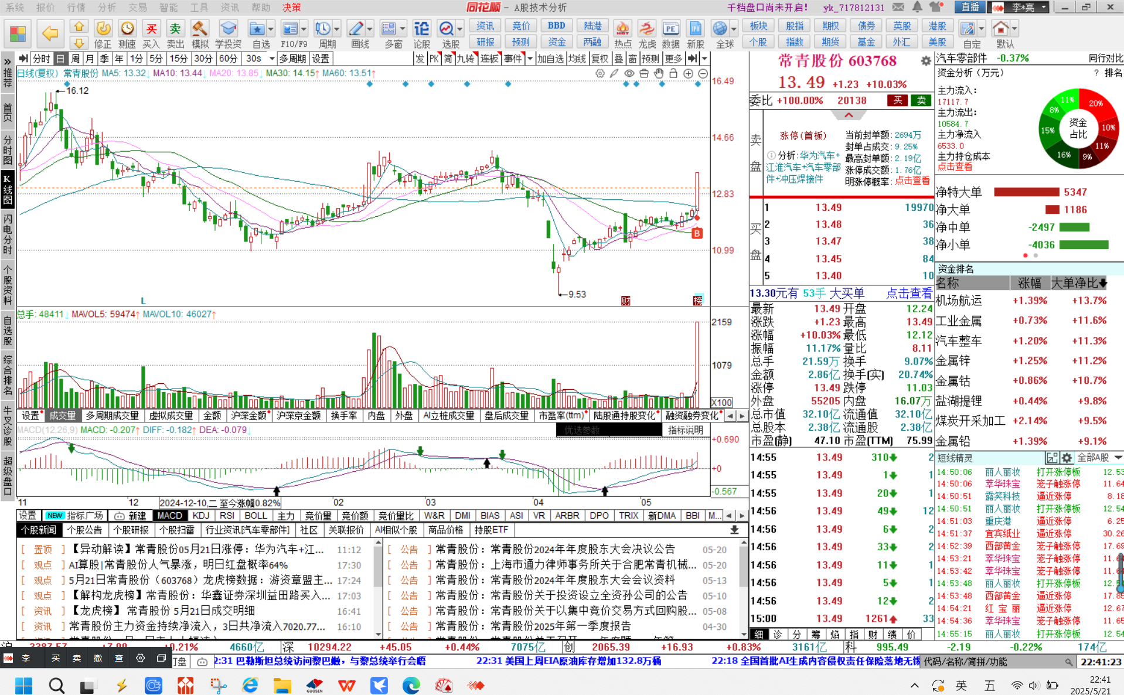The width and height of the screenshot is (1124, 695).
Task: Click the settings gear next to 常青股份 603768
Action: [925, 60]
